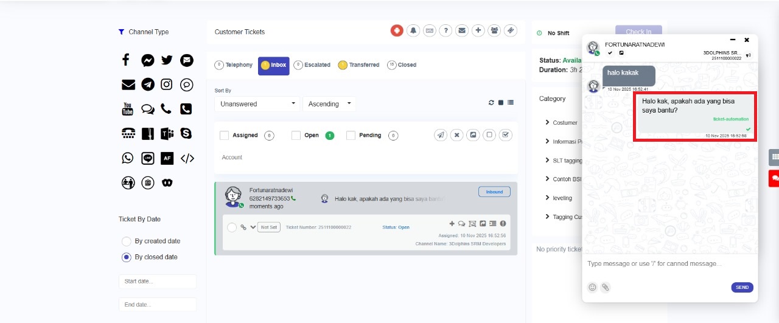Image resolution: width=779 pixels, height=323 pixels.
Task: Open the Closed tickets tab
Action: point(402,65)
